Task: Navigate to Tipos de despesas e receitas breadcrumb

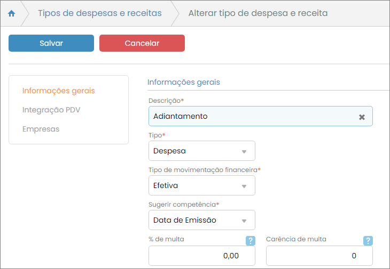Action: coord(99,13)
